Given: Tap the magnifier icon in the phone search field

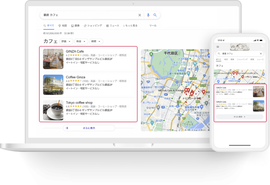Looking at the screenshot, I should 219,54.
